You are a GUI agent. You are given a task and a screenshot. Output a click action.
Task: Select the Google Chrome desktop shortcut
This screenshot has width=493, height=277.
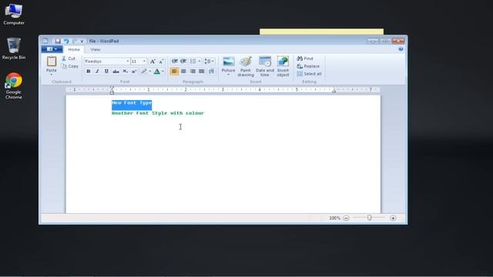tap(14, 85)
